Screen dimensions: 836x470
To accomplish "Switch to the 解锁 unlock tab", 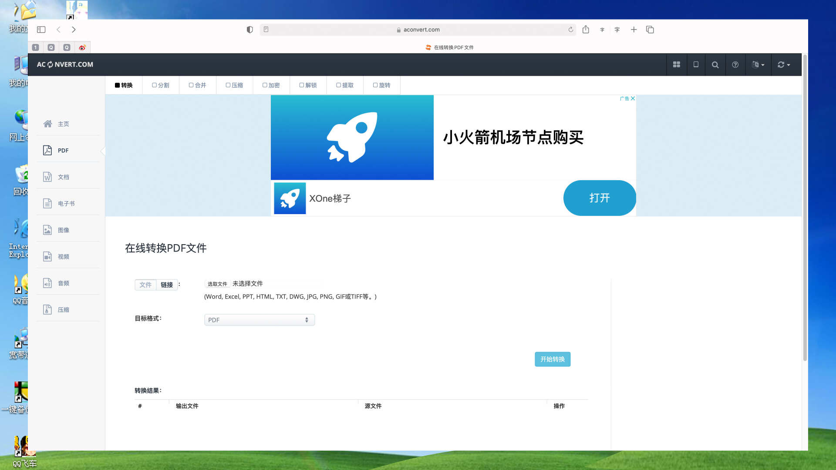I will pyautogui.click(x=308, y=85).
